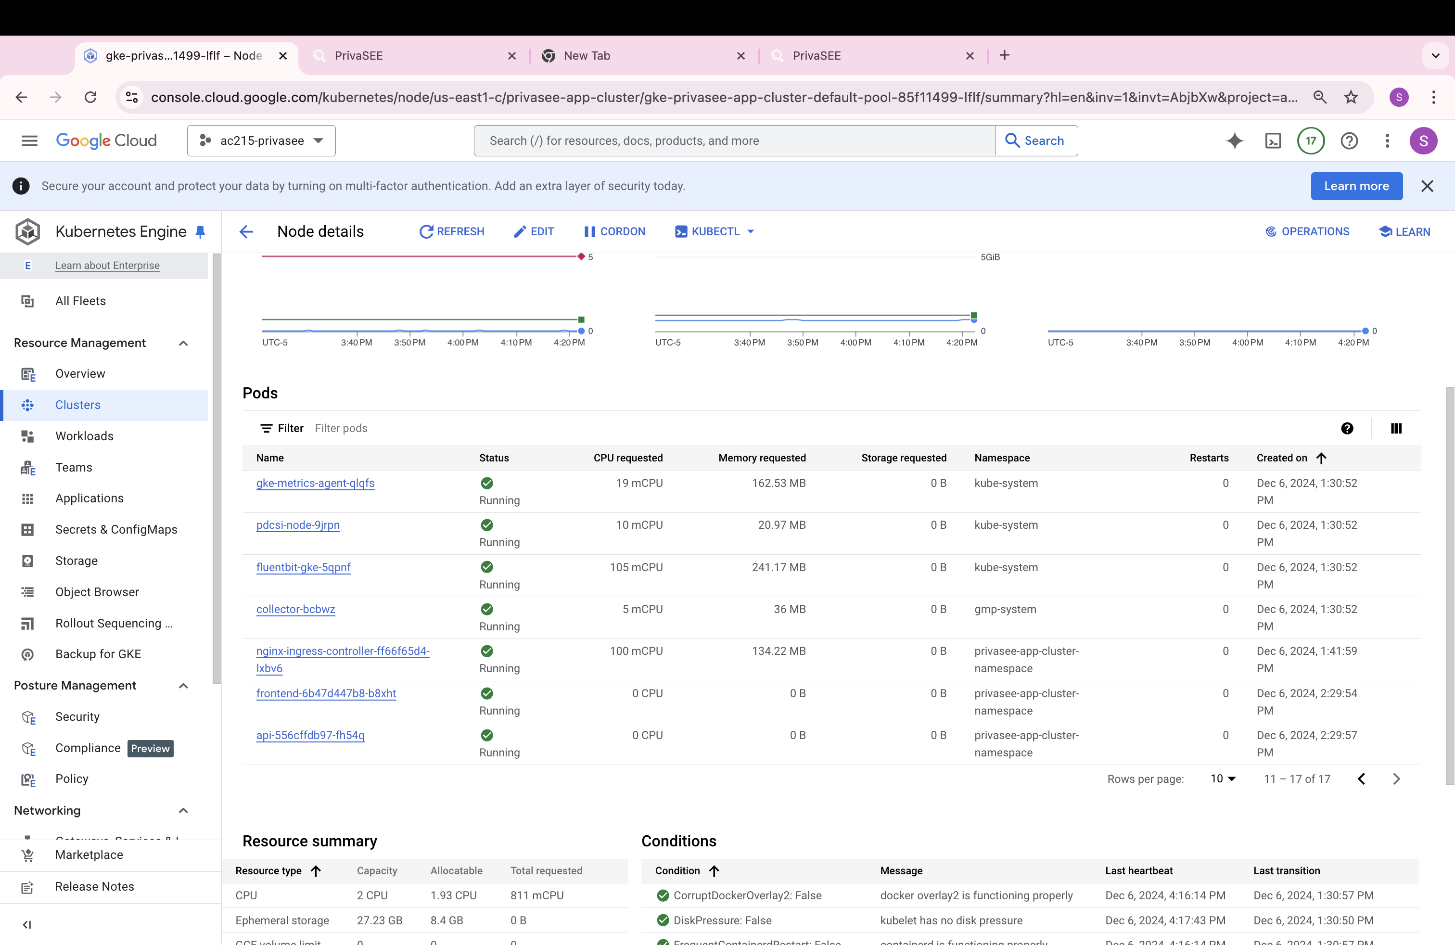Activate Cloud Shell terminal icon
This screenshot has width=1455, height=945.
(x=1273, y=140)
